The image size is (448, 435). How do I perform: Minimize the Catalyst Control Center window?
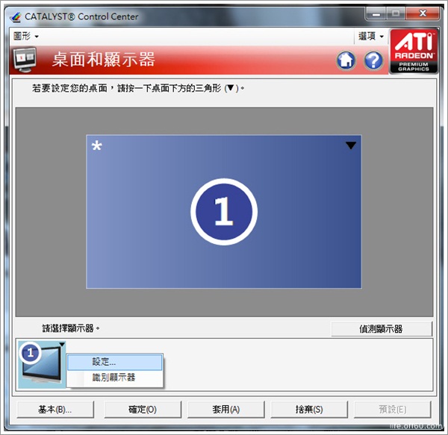(x=376, y=13)
